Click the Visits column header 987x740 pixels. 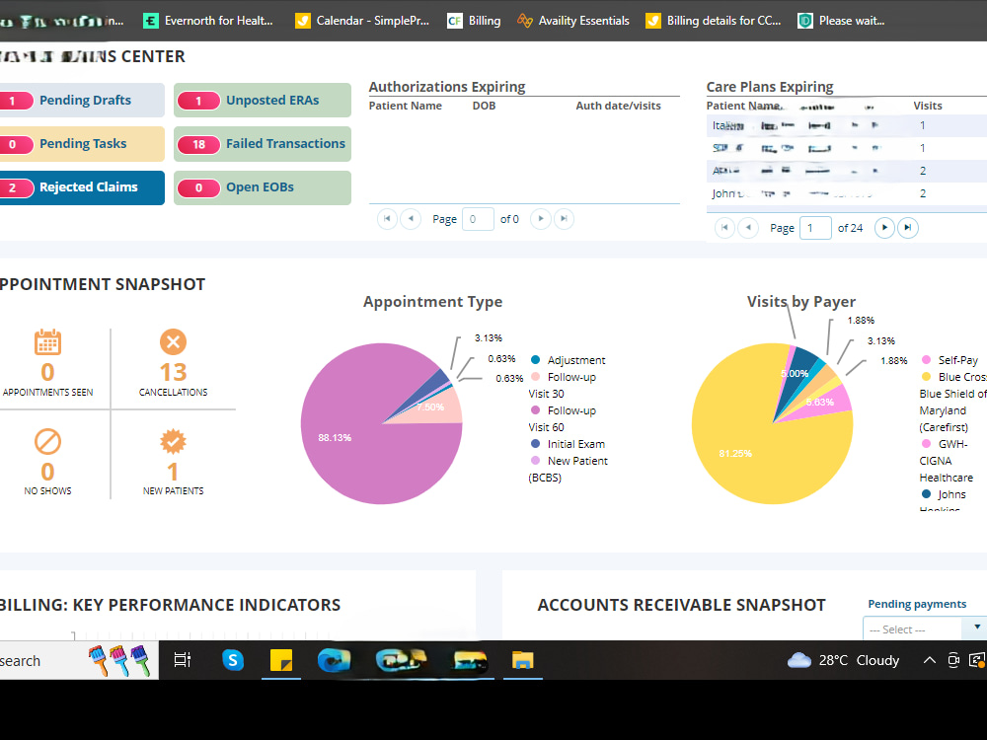pos(928,106)
